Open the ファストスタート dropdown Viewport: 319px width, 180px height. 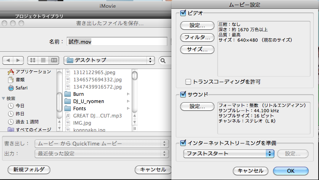tap(228, 154)
